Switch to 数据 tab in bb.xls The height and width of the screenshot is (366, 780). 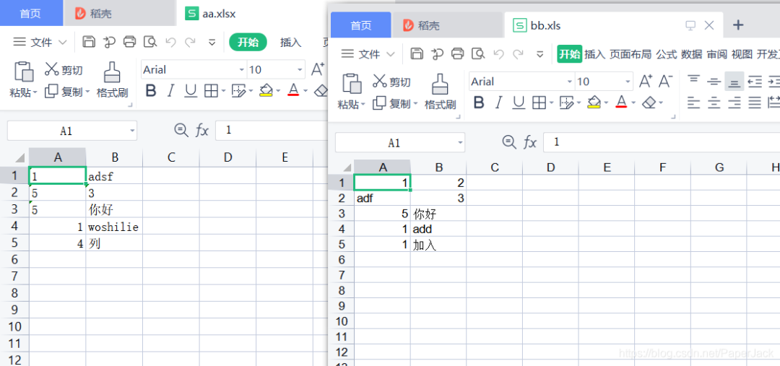691,54
